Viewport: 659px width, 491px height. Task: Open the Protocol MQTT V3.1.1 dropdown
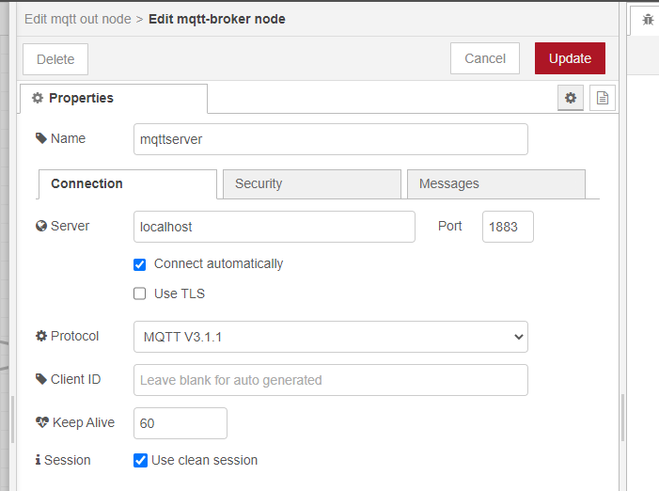coord(330,336)
